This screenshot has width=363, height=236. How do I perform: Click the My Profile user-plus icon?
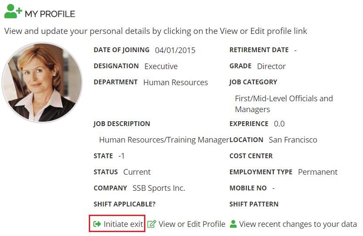(13, 12)
